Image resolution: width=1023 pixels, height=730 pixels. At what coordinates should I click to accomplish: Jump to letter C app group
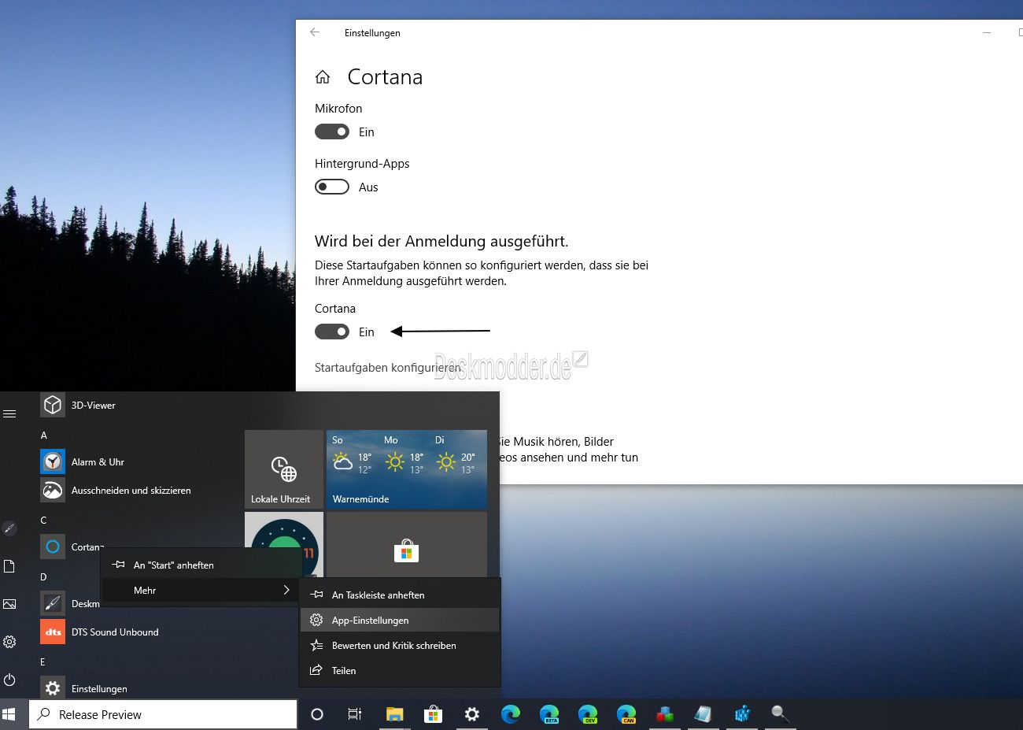pyautogui.click(x=44, y=520)
